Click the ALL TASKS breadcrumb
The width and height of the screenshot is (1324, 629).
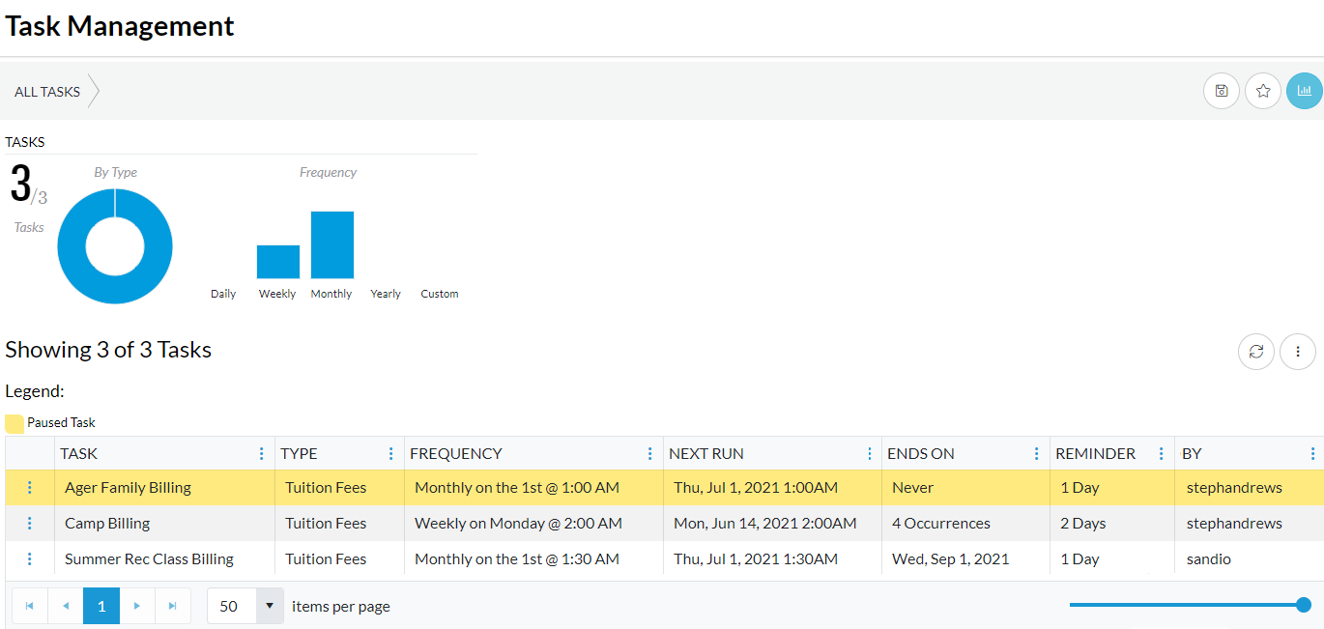click(x=47, y=92)
